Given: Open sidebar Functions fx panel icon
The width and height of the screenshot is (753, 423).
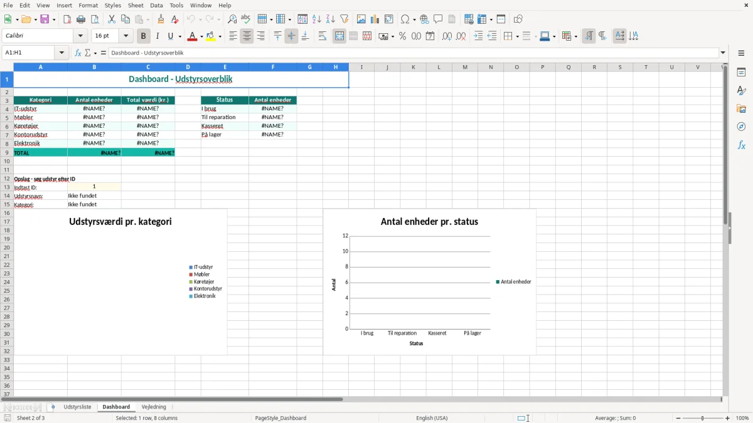Looking at the screenshot, I should [741, 145].
